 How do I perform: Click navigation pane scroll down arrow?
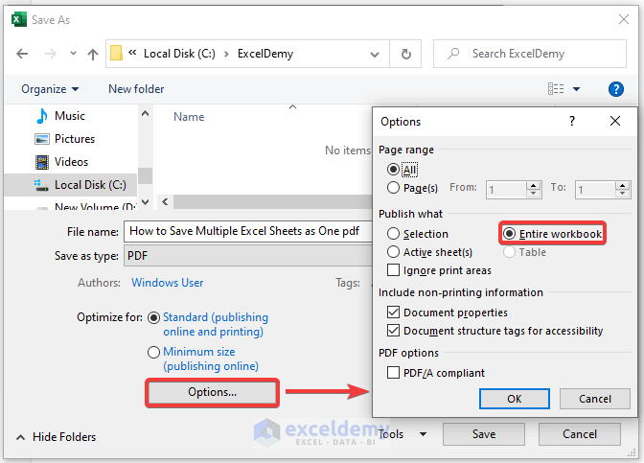[x=146, y=201]
